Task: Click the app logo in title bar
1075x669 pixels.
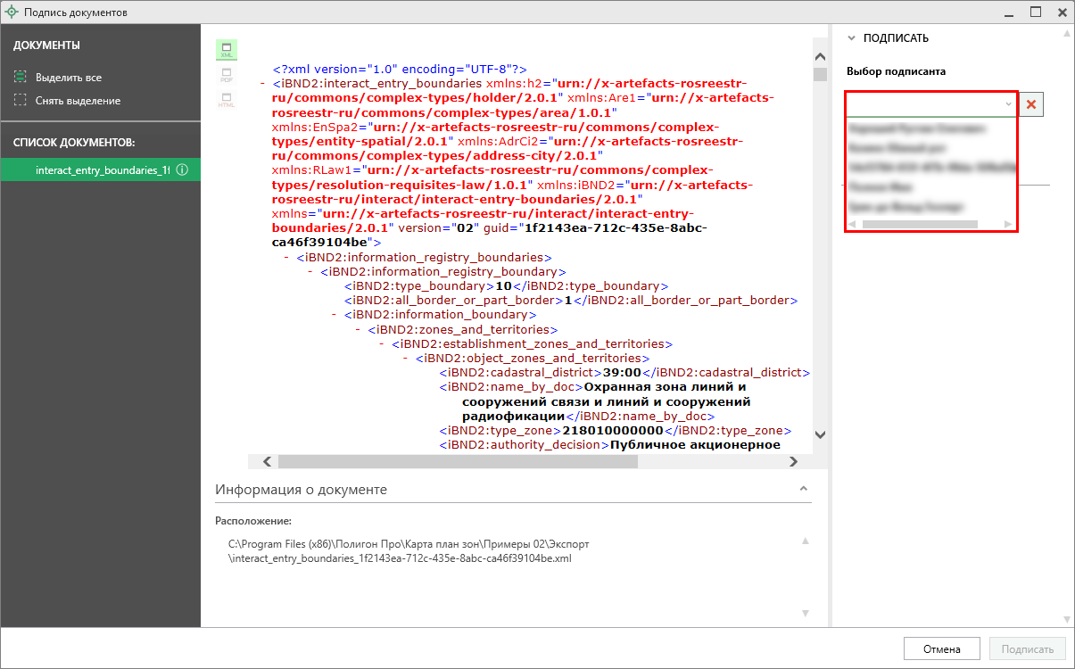Action: click(x=12, y=12)
